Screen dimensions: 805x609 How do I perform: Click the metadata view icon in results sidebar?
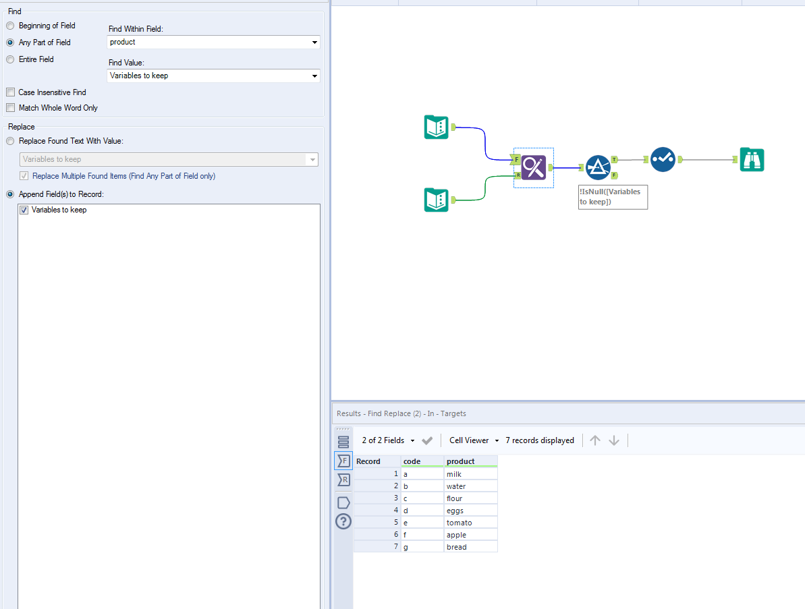(x=343, y=441)
